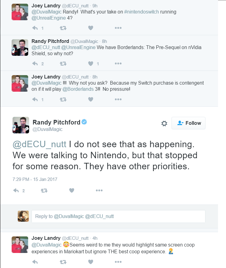Retweet Randy Pitchford's Borderlands Pre-Sequel tweet
Viewport: 226px width, 268px height.
coord(63,64)
